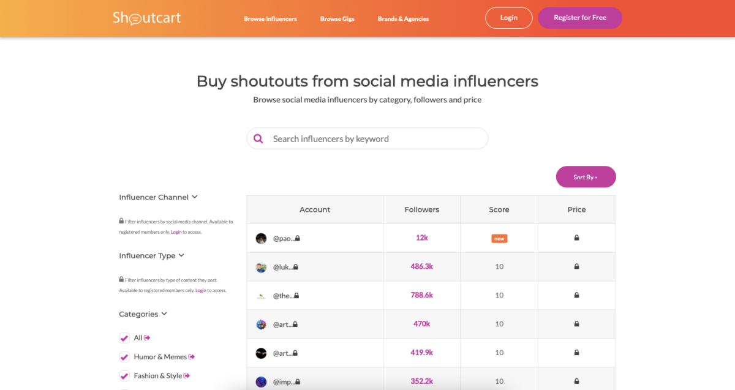The height and width of the screenshot is (390, 735).
Task: Disable the Fashion & Style category filter
Action: (x=124, y=375)
